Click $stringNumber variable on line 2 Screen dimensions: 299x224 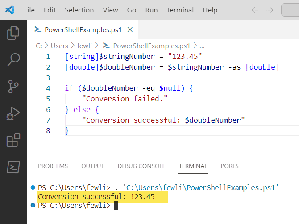point(195,67)
